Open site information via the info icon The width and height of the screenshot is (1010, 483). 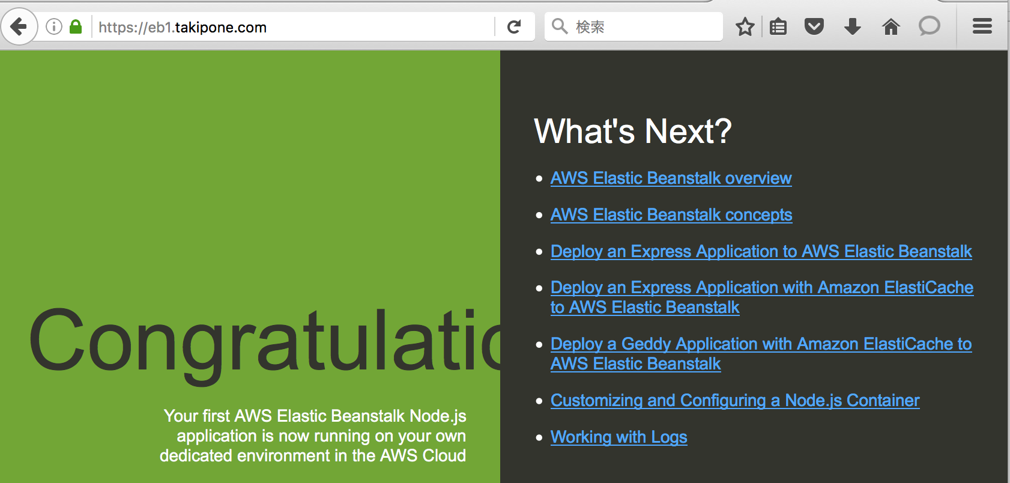click(54, 26)
